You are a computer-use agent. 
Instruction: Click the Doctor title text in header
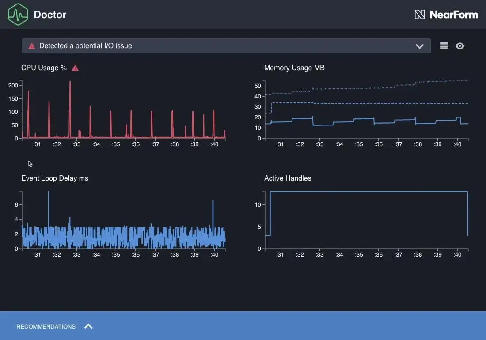coord(50,15)
